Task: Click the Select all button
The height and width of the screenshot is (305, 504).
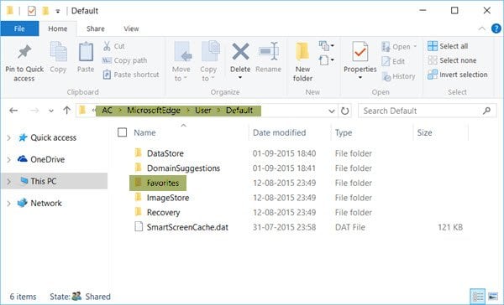Action: [x=448, y=46]
